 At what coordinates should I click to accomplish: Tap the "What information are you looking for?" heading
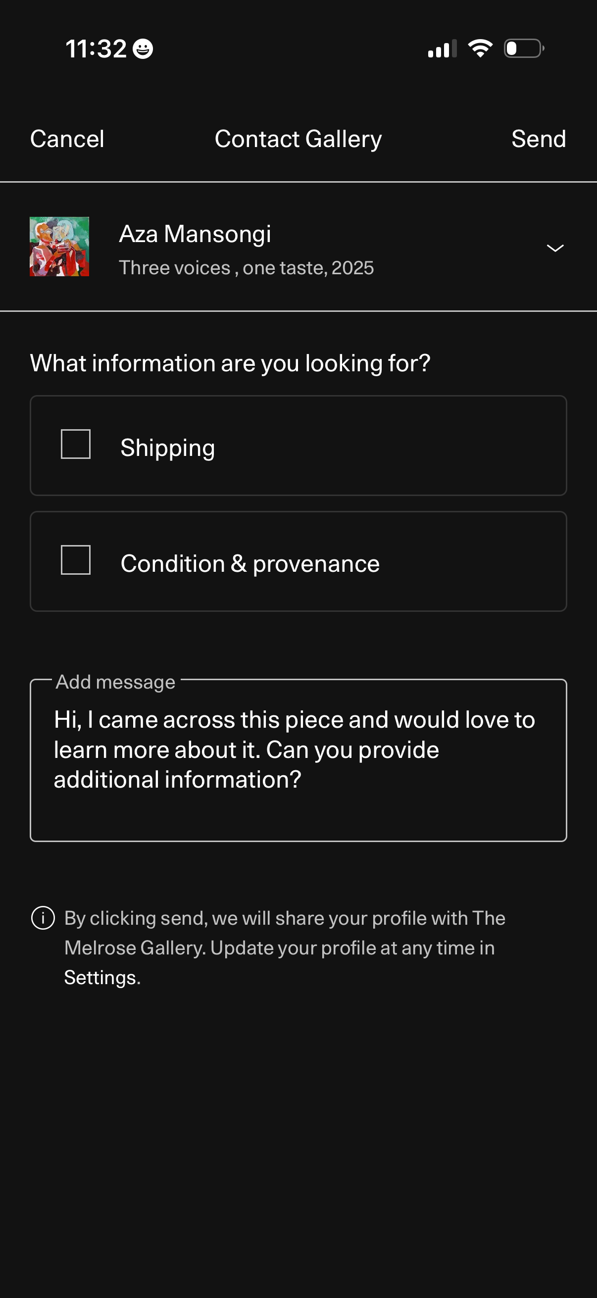(230, 363)
